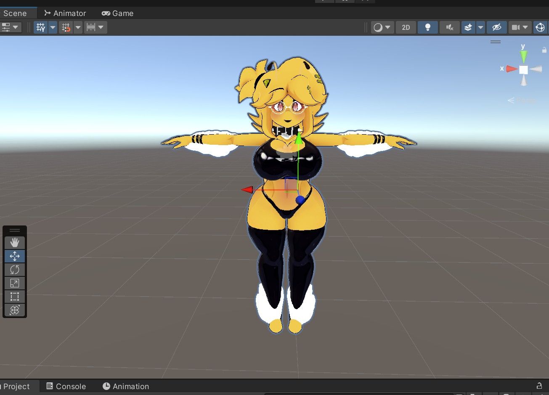This screenshot has height=395, width=549.
Task: Toggle the scene grid visibility
Action: coord(41,27)
